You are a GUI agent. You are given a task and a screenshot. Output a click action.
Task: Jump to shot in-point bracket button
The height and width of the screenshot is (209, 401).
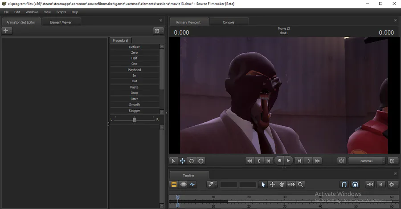tap(259, 161)
